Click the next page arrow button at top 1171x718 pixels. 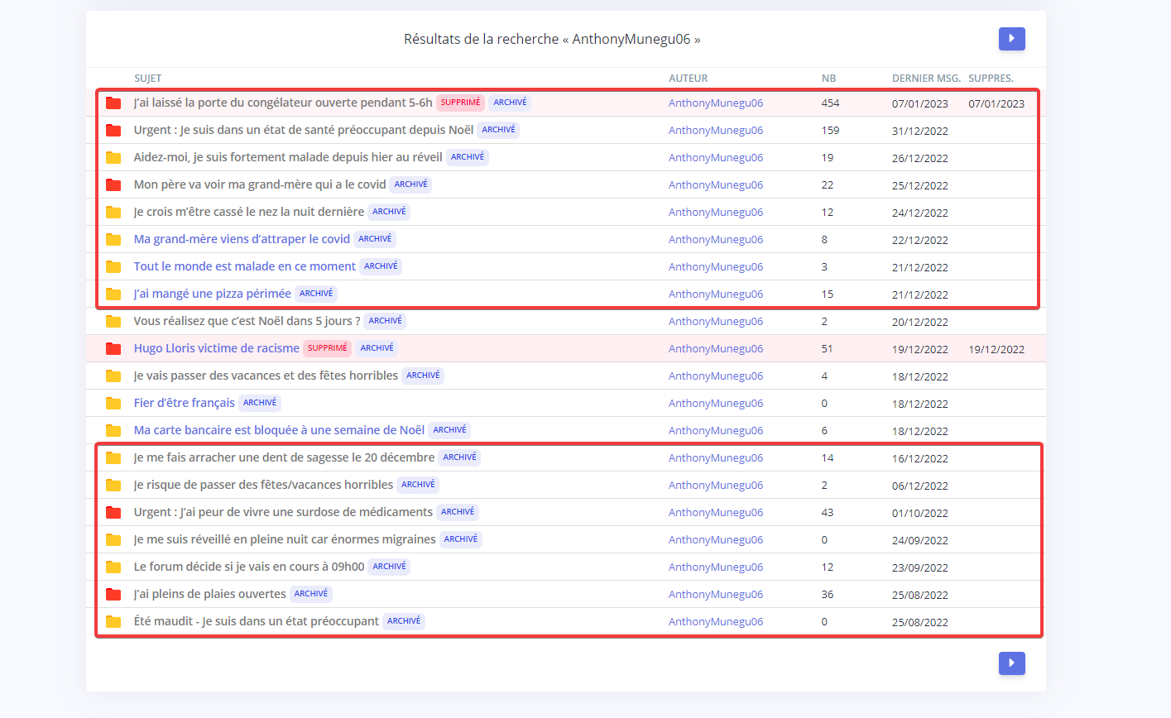click(1011, 39)
